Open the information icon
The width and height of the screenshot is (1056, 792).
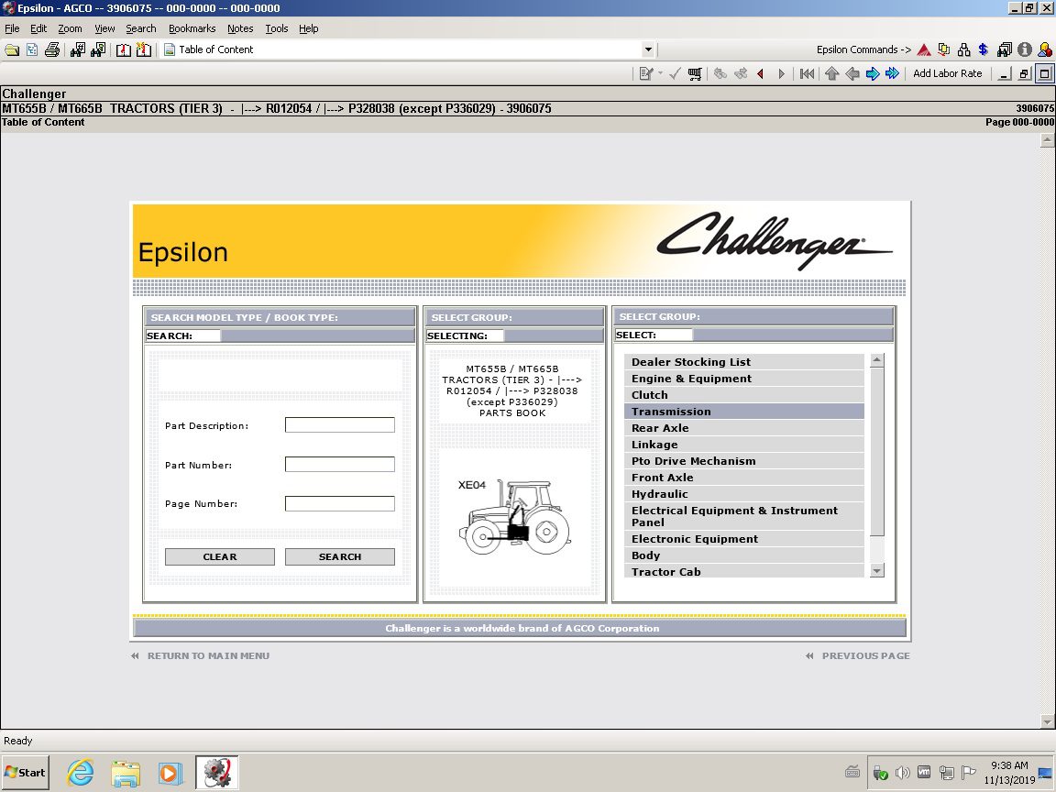pyautogui.click(x=1025, y=49)
